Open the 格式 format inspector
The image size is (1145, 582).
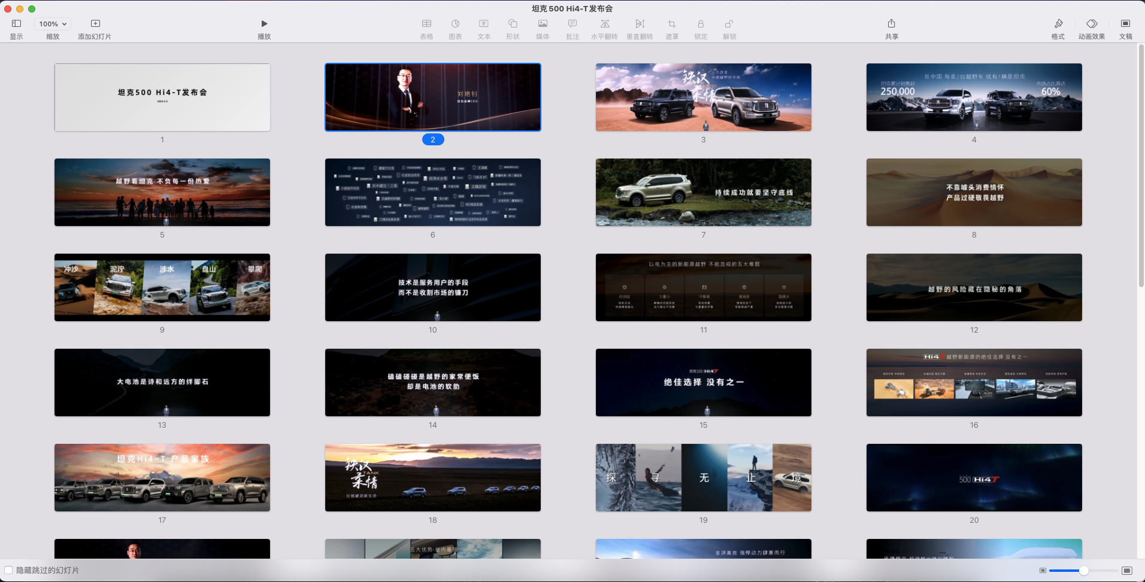click(1058, 24)
